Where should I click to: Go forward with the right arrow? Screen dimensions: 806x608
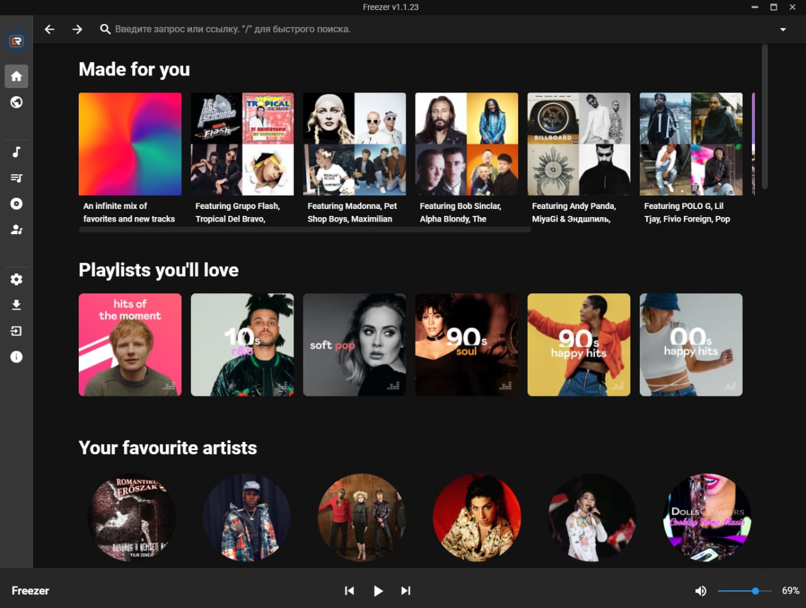[77, 29]
